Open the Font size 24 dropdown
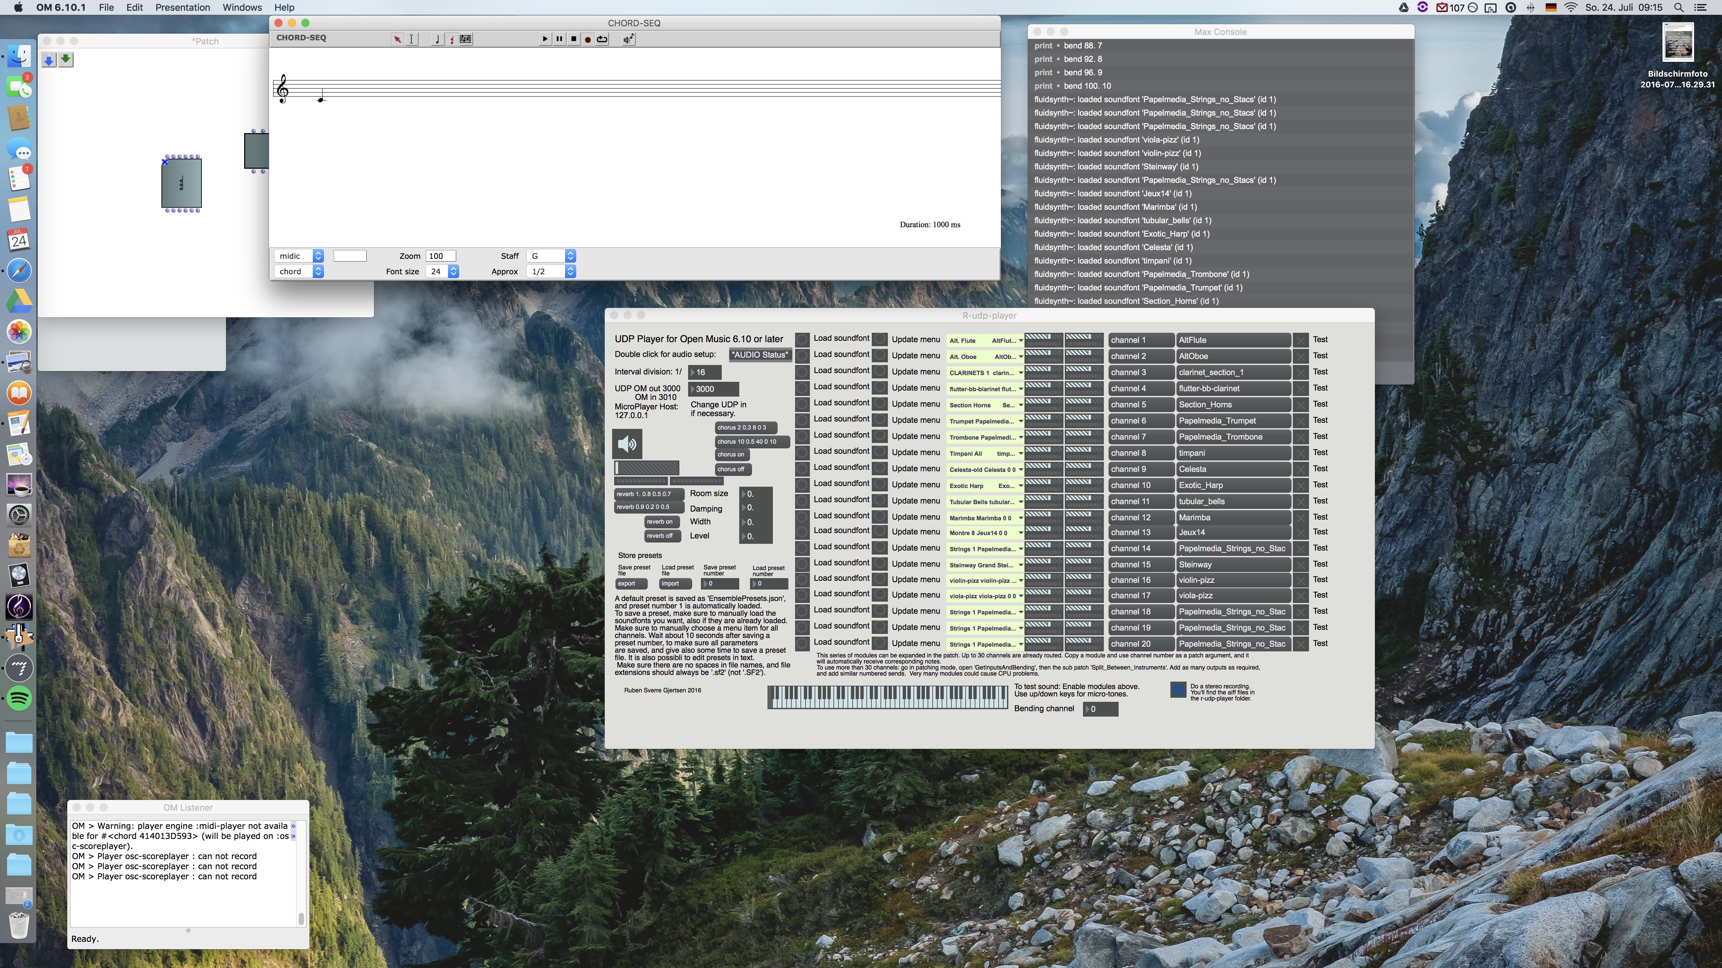The height and width of the screenshot is (968, 1722). click(443, 272)
